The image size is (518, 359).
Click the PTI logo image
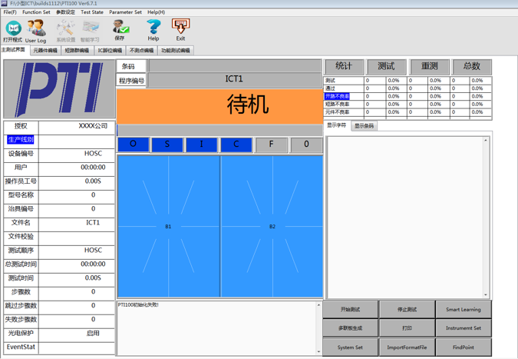(x=59, y=89)
